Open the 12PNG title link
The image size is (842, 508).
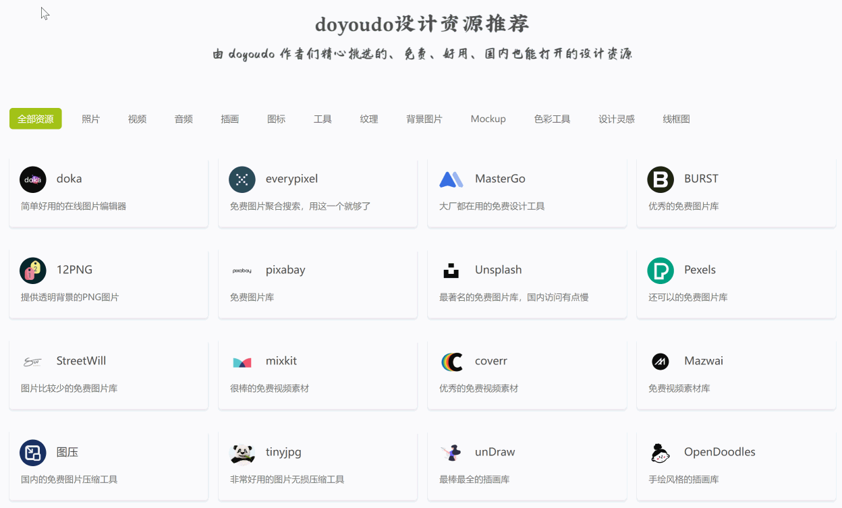click(x=75, y=270)
